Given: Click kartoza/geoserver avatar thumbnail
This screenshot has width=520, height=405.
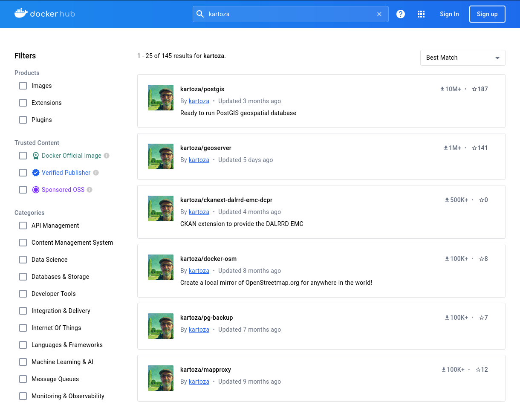Looking at the screenshot, I should 161,156.
